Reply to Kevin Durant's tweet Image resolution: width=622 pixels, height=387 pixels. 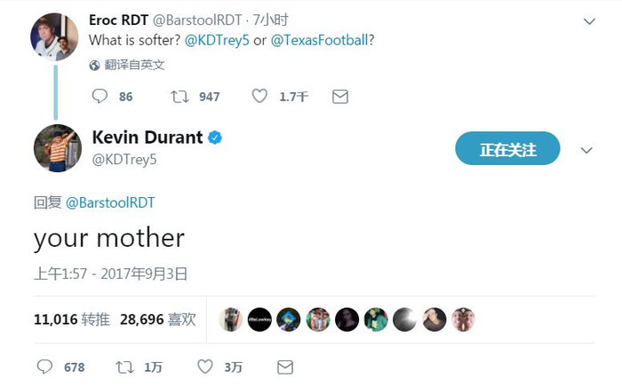click(x=45, y=367)
